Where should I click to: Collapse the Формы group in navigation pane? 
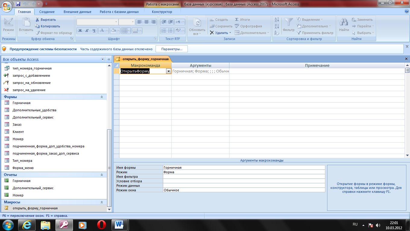pos(102,97)
